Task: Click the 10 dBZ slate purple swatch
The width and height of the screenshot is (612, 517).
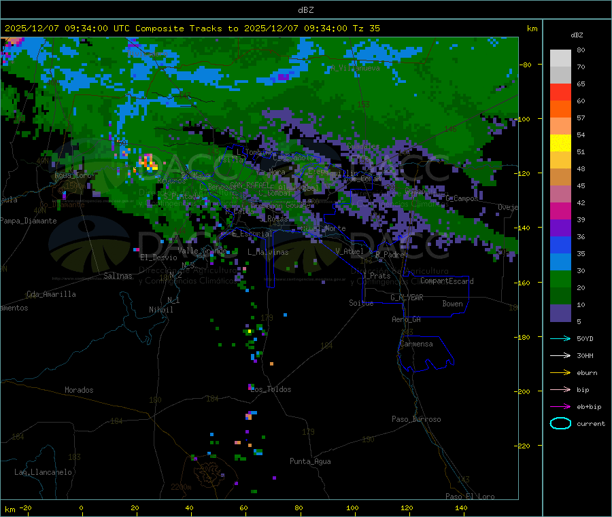Action: [560, 313]
